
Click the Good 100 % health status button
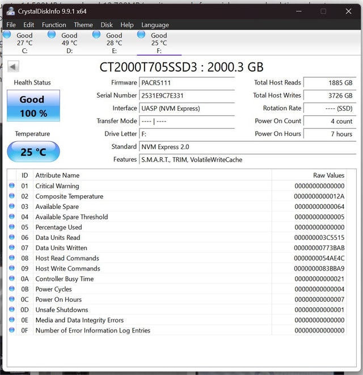pyautogui.click(x=33, y=106)
